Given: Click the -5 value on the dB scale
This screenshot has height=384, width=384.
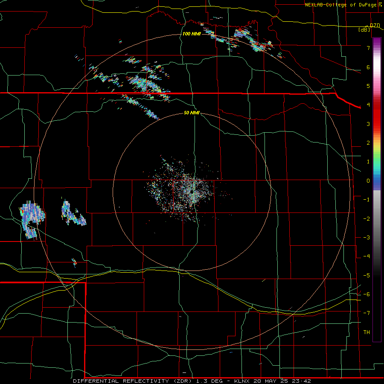Looking at the screenshot, I should click(x=367, y=275).
